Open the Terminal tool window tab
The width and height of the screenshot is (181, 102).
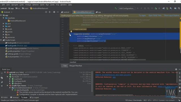point(14,97)
